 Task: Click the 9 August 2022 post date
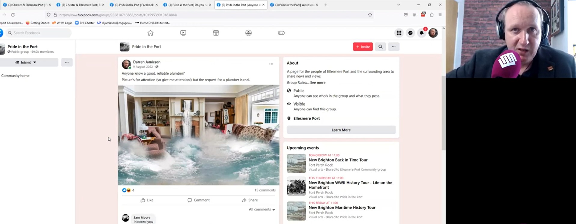[143, 67]
